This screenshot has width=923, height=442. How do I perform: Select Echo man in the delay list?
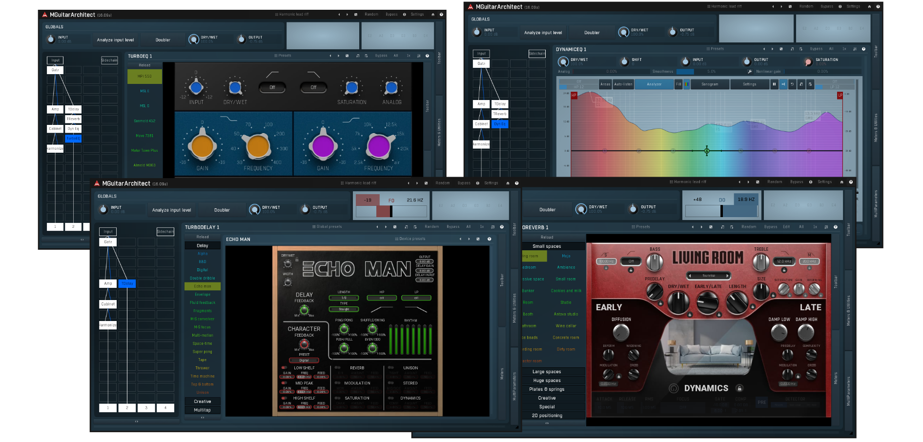tap(203, 286)
